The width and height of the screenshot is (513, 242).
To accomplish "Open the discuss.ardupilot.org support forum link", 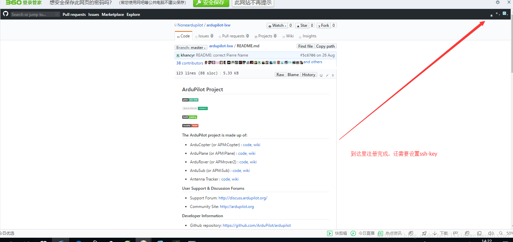I will [x=243, y=198].
